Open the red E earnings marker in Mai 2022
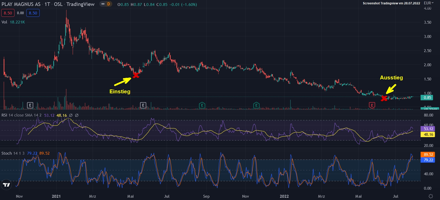This screenshot has height=200, width=440. pyautogui.click(x=372, y=105)
